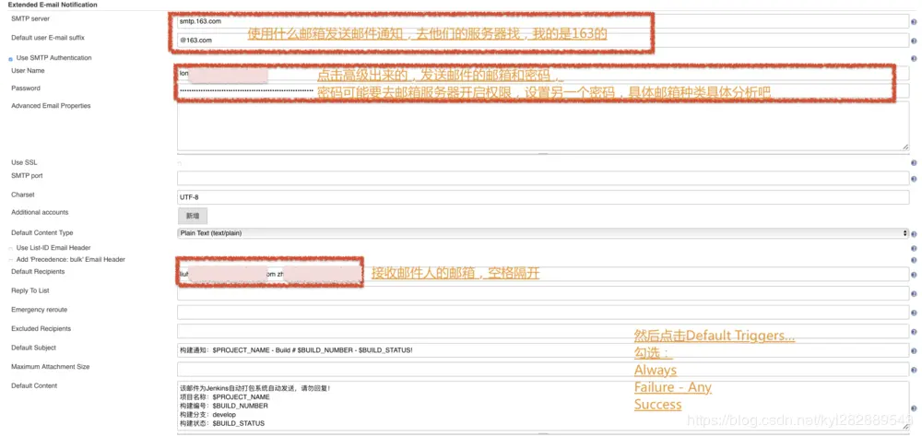Open help icon for Default Recipients
Viewport: 922px width, 437px height.
tap(914, 276)
